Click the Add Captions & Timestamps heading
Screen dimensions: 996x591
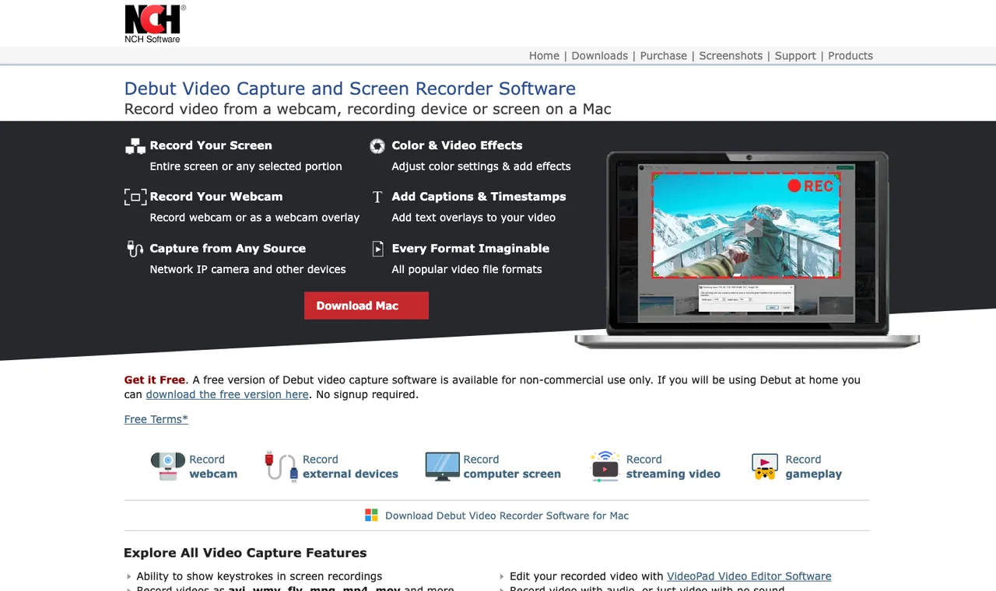479,197
